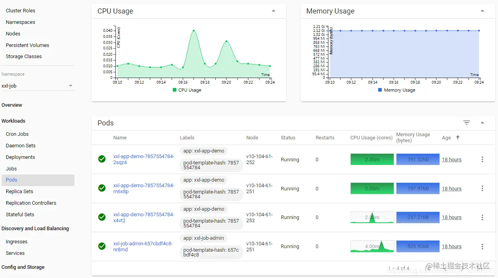The height and width of the screenshot is (278, 498).
Task: Toggle Memory Usage legend entry
Action: (396, 90)
